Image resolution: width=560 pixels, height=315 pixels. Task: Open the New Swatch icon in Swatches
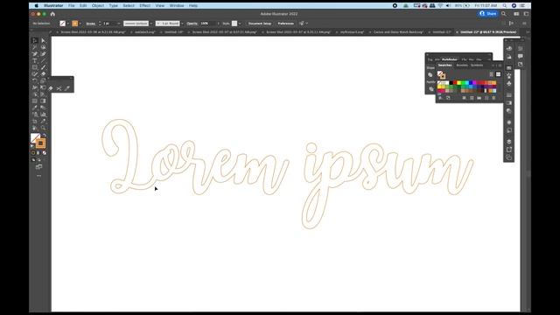pyautogui.click(x=486, y=98)
